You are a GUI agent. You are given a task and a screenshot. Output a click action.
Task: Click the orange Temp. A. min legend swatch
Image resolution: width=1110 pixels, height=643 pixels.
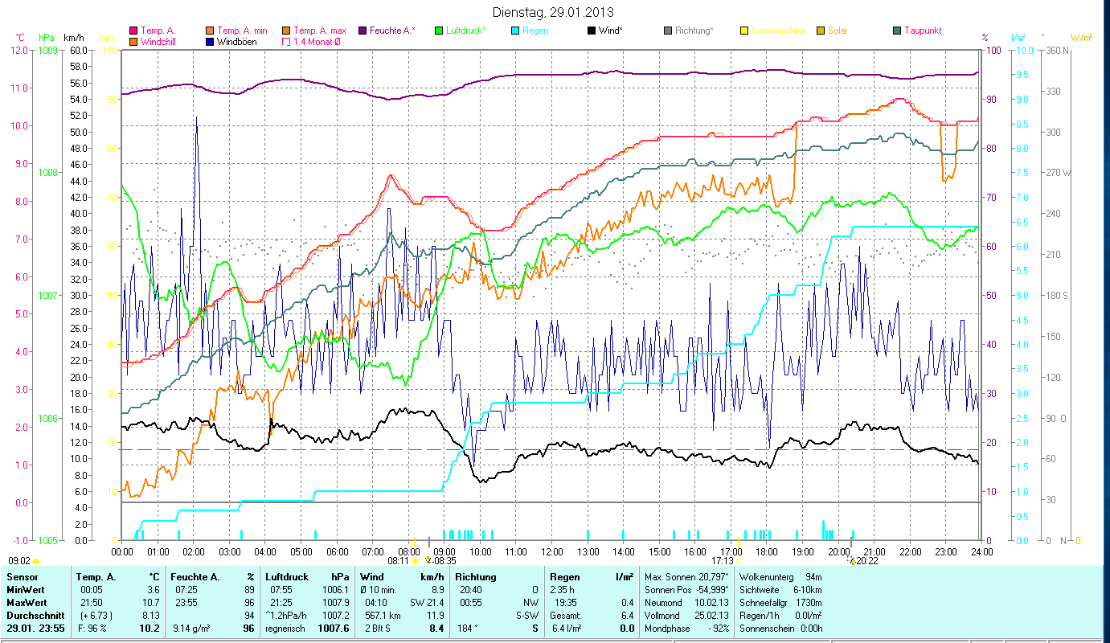coord(209,31)
